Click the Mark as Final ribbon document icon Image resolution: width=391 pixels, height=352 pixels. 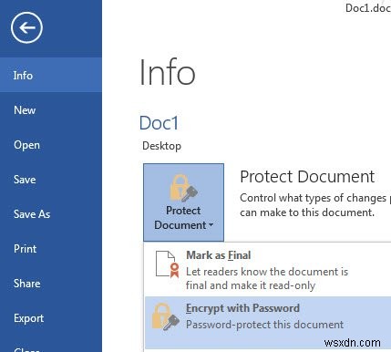(x=167, y=264)
